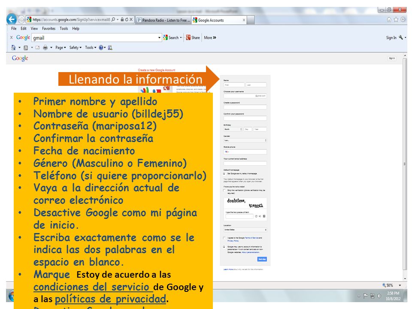Viewport: 412px width, 309px height.
Task: Open Google Toolbar wrench options icon
Action: click(401, 38)
